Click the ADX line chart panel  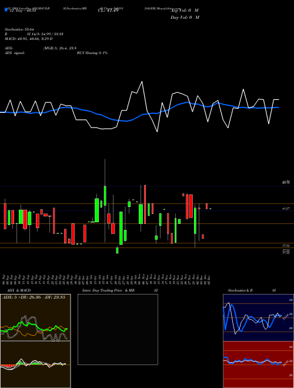35,317
